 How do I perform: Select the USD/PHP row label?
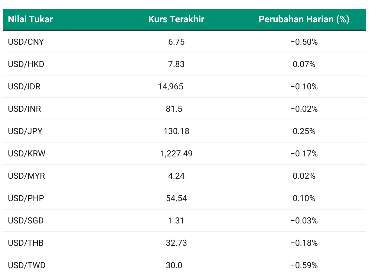[26, 198]
